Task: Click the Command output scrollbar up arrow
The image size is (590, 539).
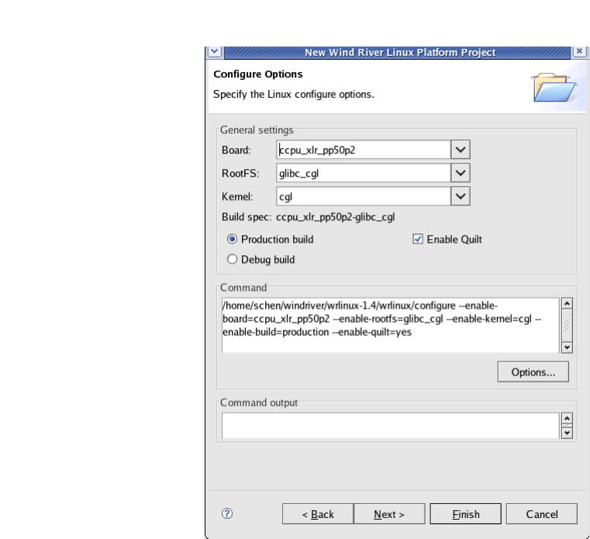Action: point(567,419)
